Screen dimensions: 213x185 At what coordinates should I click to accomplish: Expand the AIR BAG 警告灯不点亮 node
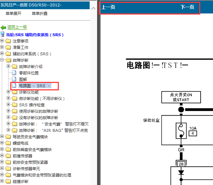(x=8, y=130)
